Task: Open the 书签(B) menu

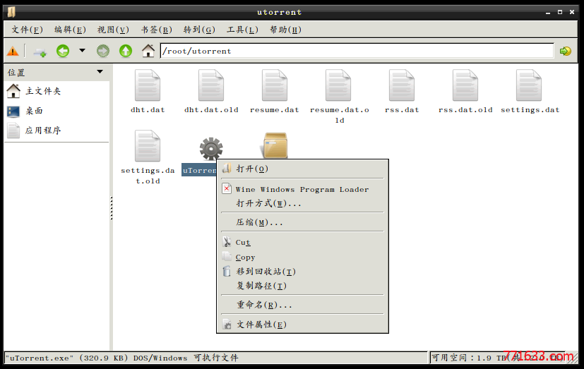Action: click(x=157, y=30)
